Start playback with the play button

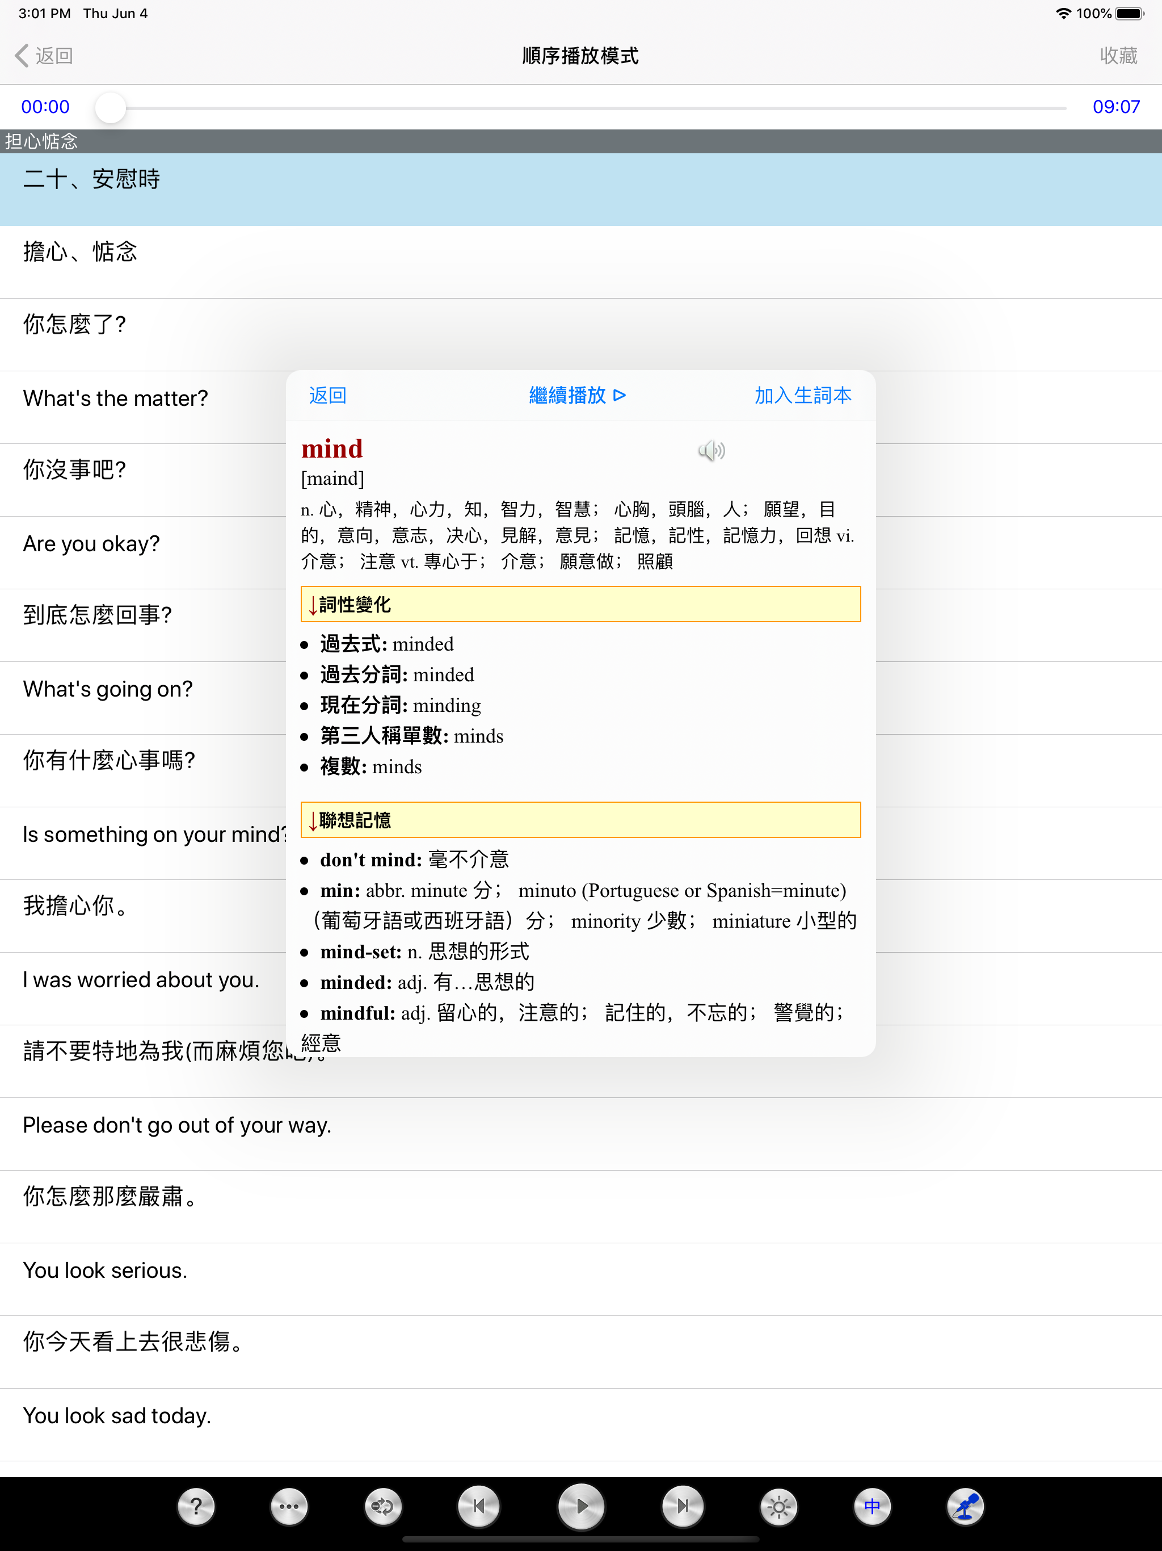[x=581, y=1506]
